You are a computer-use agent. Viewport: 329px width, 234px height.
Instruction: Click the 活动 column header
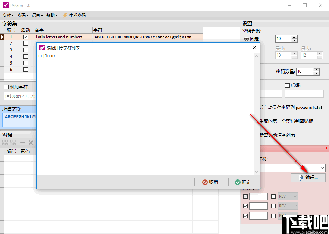click(x=26, y=30)
